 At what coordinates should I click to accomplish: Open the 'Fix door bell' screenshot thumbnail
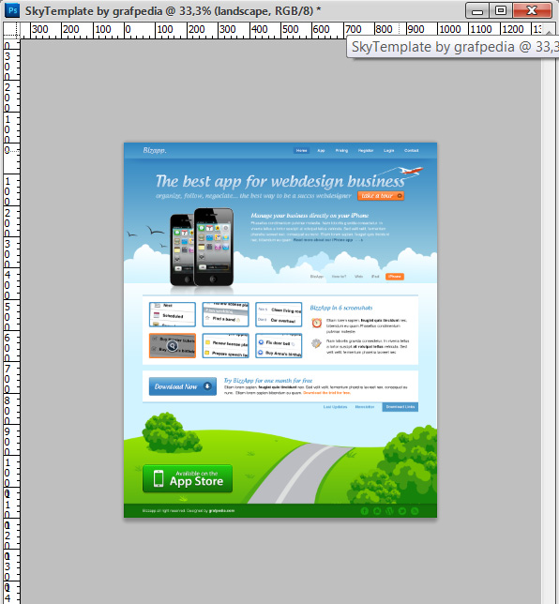279,346
